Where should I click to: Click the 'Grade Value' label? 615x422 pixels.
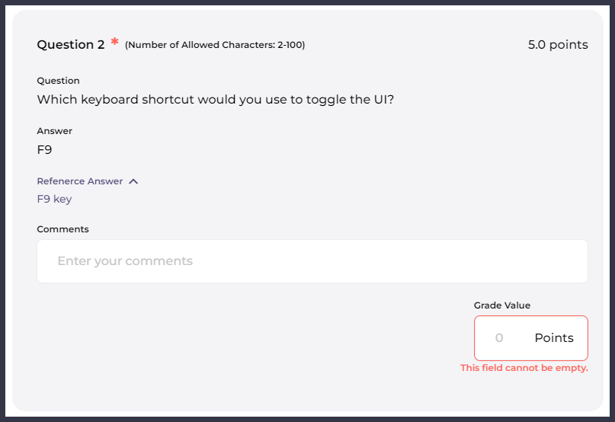501,305
